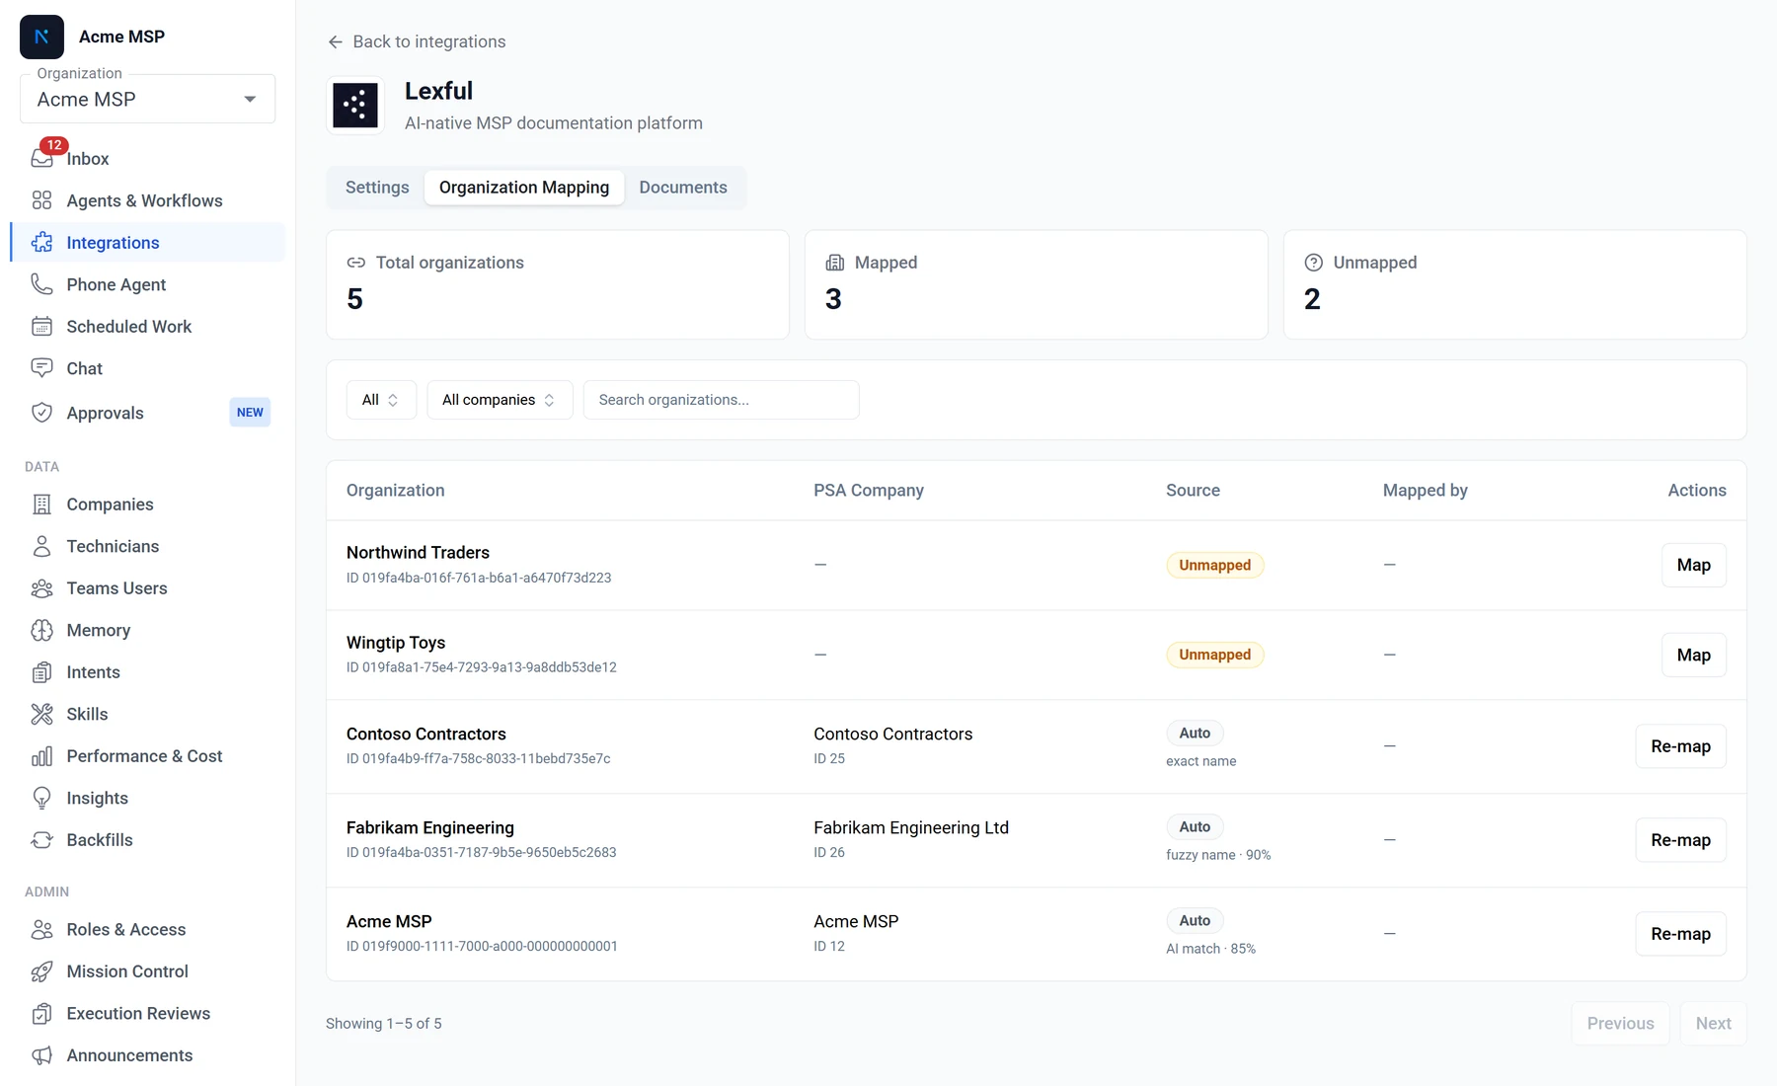Switch to the Settings tab
Image resolution: width=1777 pixels, height=1086 pixels.
[x=377, y=188]
